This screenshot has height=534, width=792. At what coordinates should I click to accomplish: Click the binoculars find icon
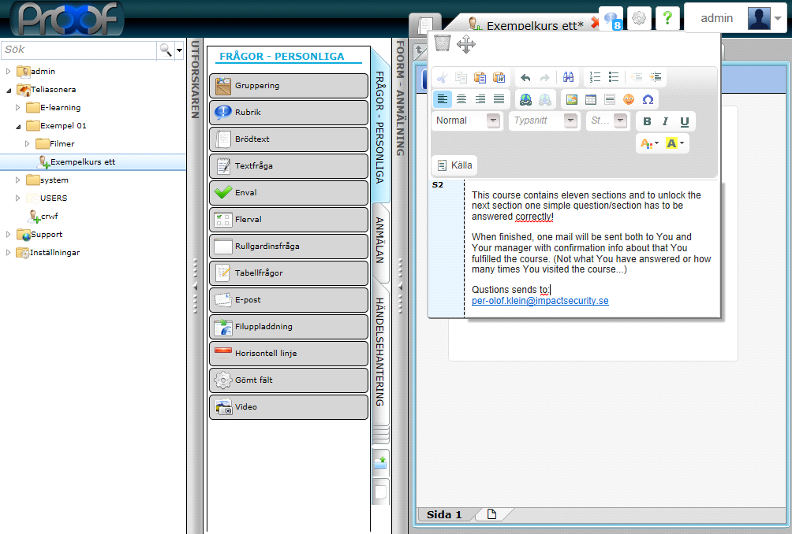568,77
